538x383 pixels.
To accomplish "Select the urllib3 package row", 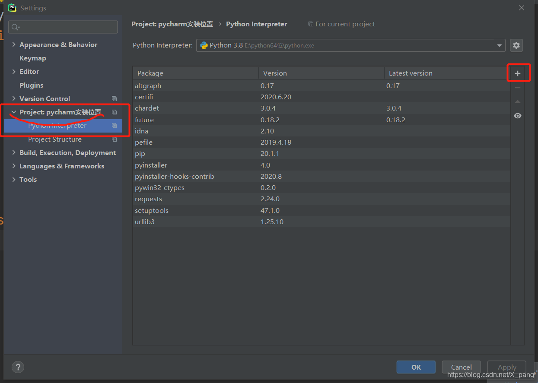I will pyautogui.click(x=322, y=222).
